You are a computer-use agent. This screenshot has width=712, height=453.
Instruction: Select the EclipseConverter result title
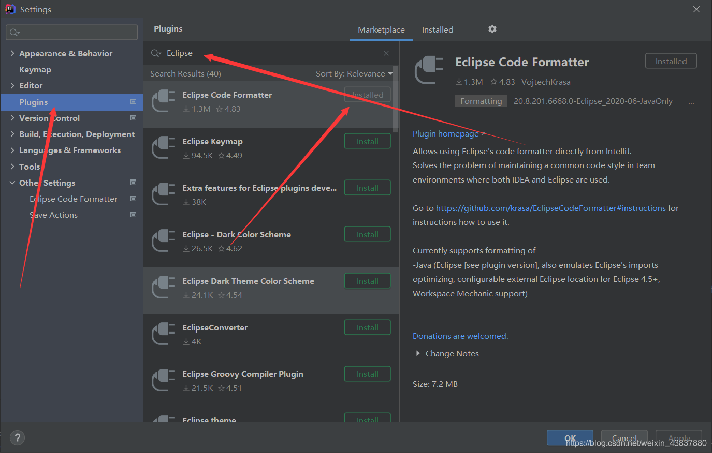[x=215, y=327]
